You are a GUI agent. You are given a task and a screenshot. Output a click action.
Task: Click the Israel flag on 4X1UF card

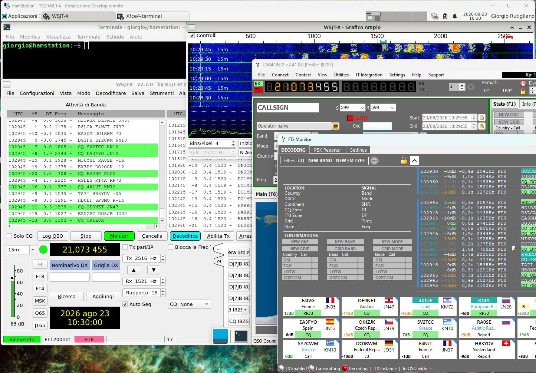point(447,300)
